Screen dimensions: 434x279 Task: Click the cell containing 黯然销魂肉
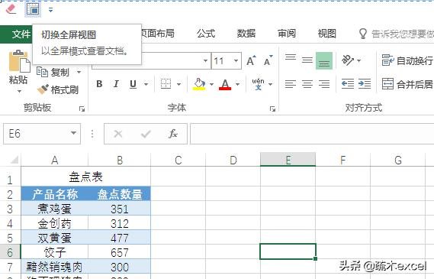click(x=54, y=267)
